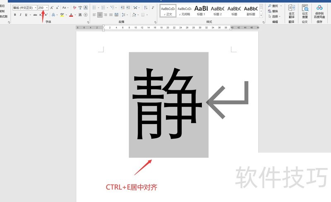Open the font size dropdown arrow

coord(47,7)
